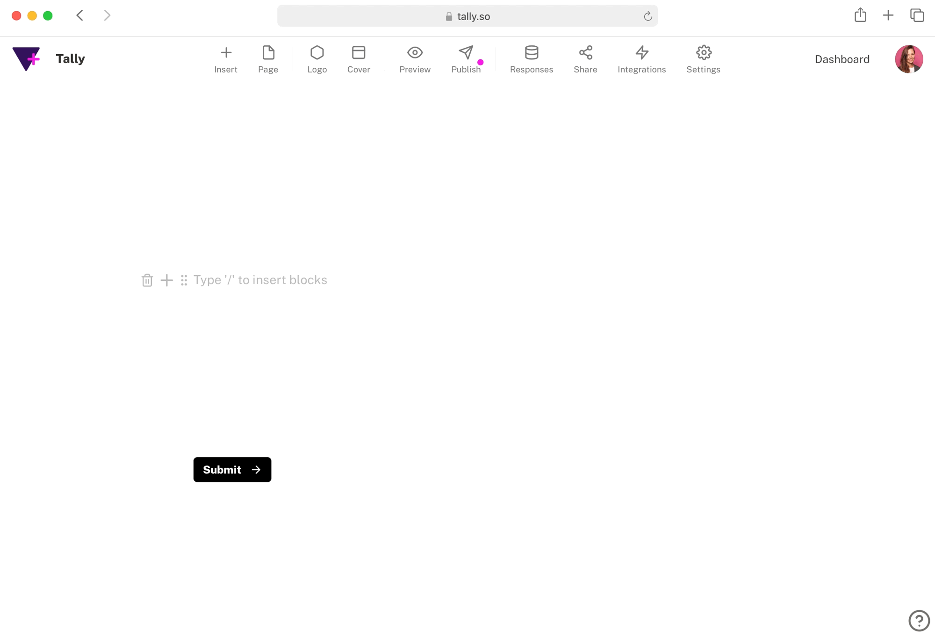
Task: Publish the form
Action: click(x=466, y=59)
